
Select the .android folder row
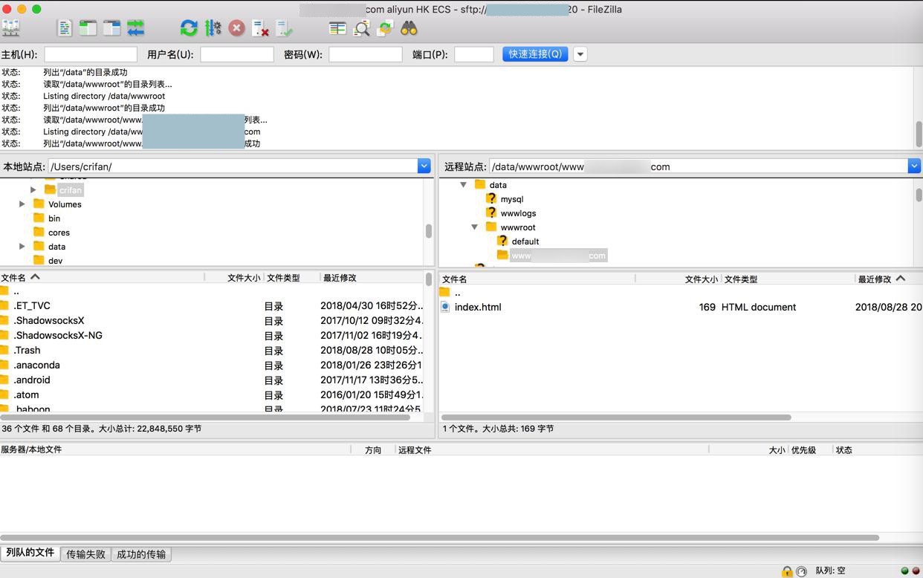coord(212,380)
